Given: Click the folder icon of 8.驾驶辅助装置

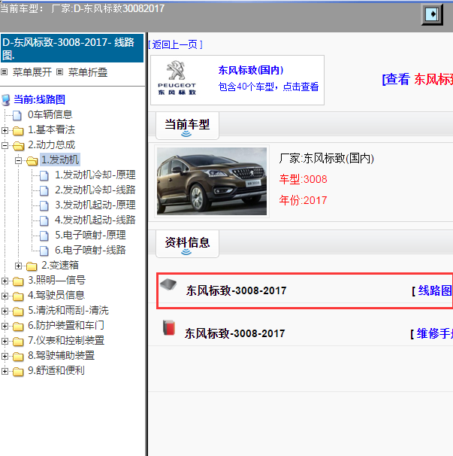Looking at the screenshot, I should [18, 357].
